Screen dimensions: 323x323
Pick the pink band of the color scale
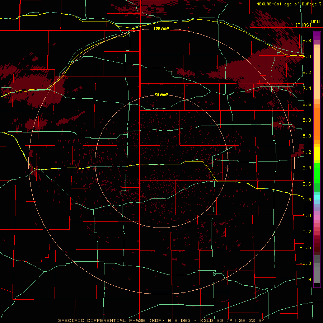[317, 217]
